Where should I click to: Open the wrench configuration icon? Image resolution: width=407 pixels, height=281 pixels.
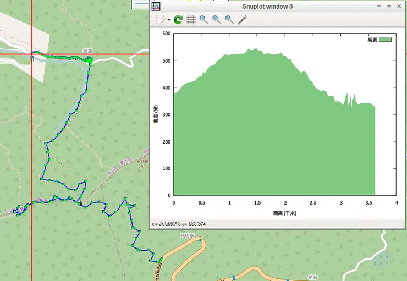(x=243, y=20)
